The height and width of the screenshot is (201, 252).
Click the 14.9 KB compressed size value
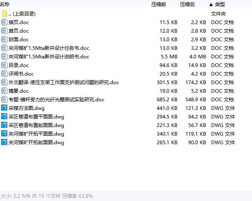197,65
